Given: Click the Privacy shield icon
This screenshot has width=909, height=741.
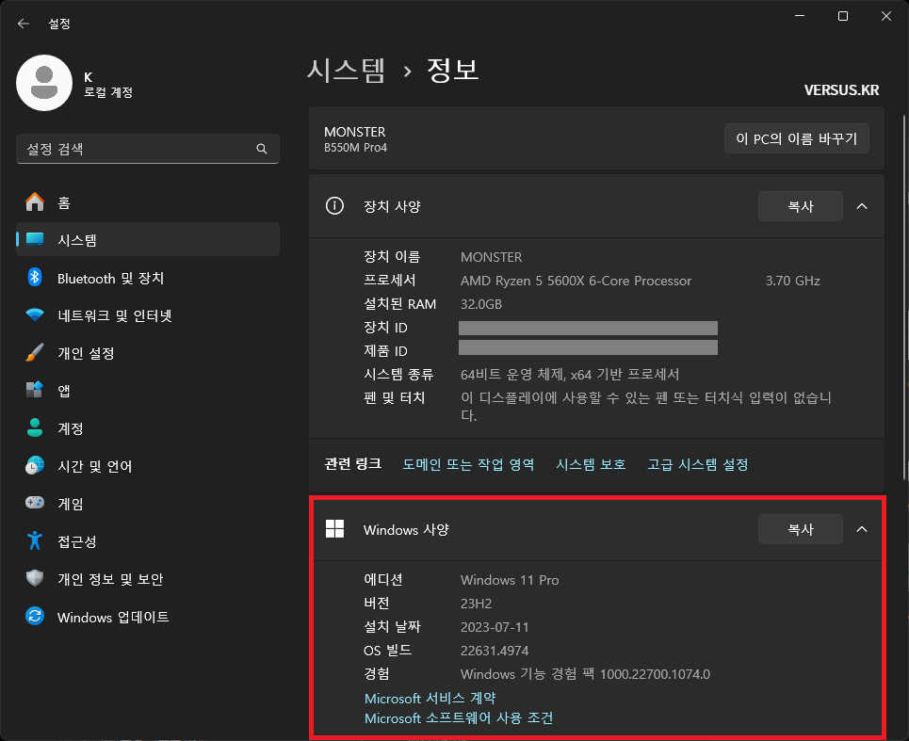Looking at the screenshot, I should pyautogui.click(x=35, y=578).
